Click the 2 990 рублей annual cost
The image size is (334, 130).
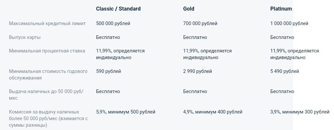click(x=197, y=71)
